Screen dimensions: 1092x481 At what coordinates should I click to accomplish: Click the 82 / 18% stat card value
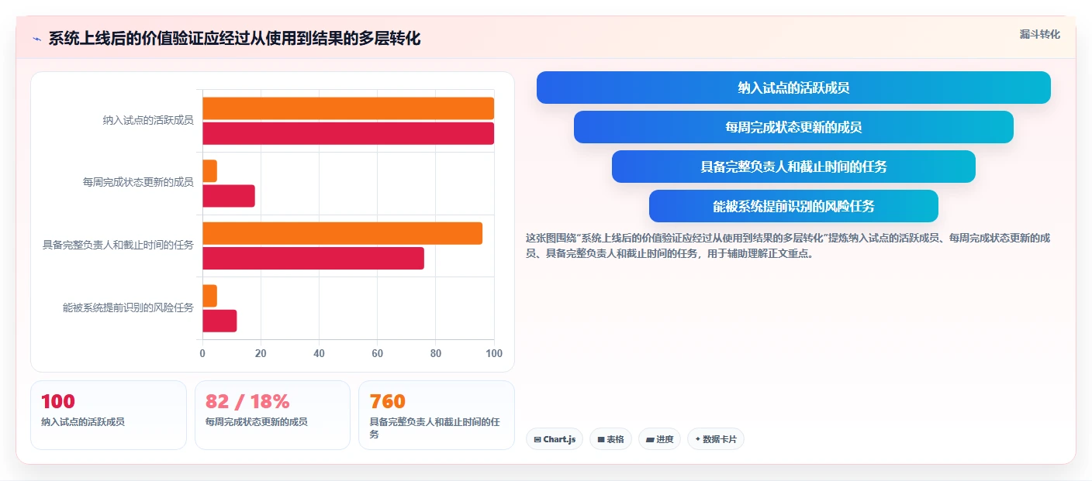[247, 401]
